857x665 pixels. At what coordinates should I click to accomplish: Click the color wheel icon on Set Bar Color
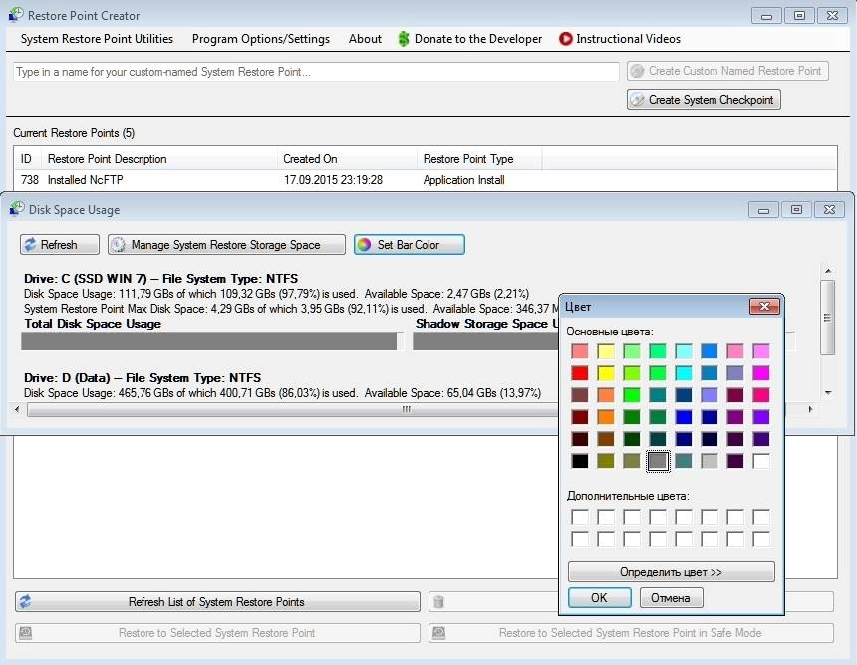pyautogui.click(x=364, y=245)
